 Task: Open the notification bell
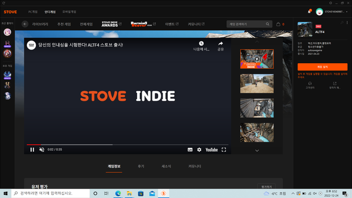[x=309, y=12]
